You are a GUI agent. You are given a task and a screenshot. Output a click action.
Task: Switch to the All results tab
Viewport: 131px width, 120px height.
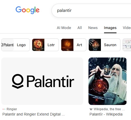(79, 28)
